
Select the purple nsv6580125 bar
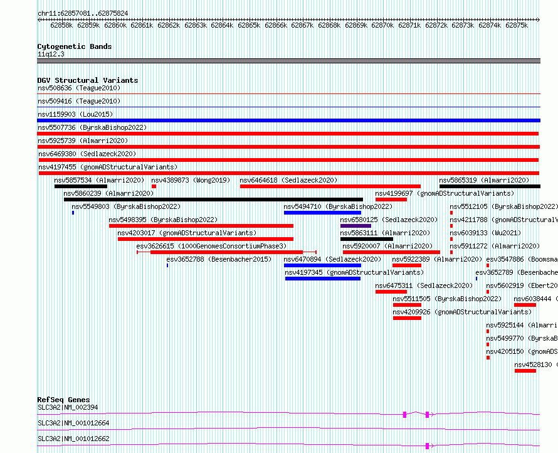click(355, 226)
